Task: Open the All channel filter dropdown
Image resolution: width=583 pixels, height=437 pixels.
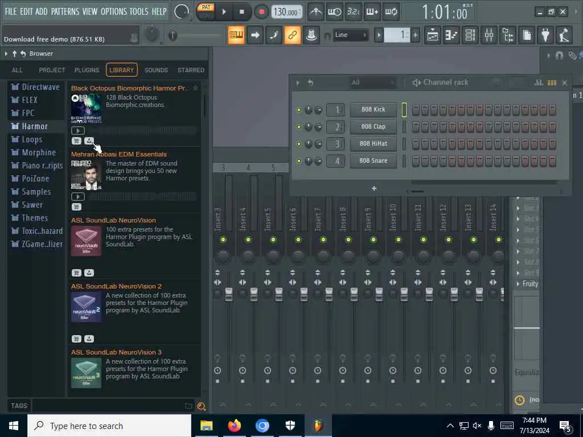Action: [372, 83]
